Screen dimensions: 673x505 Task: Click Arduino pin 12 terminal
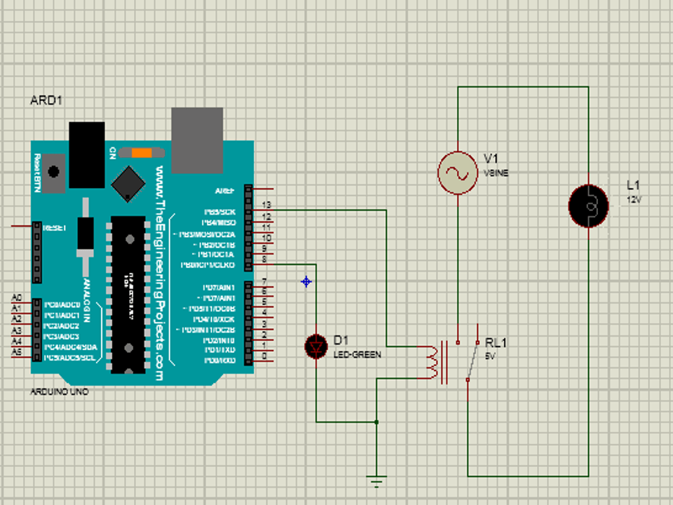[263, 222]
